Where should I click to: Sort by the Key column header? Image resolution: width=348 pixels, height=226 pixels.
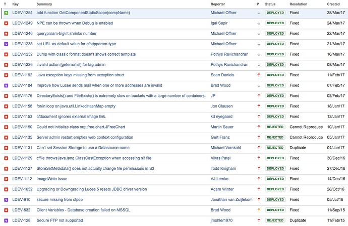[x=16, y=4]
